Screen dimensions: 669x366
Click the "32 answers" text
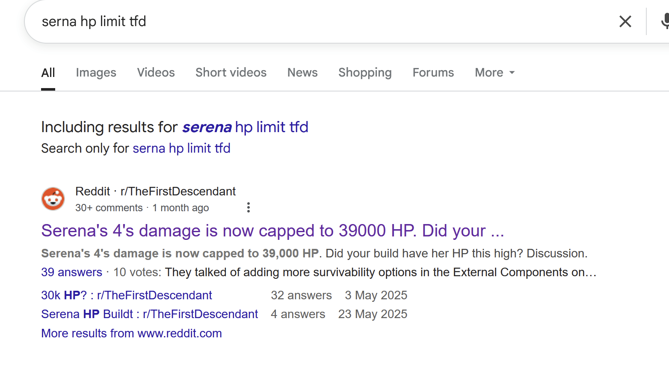[301, 295]
